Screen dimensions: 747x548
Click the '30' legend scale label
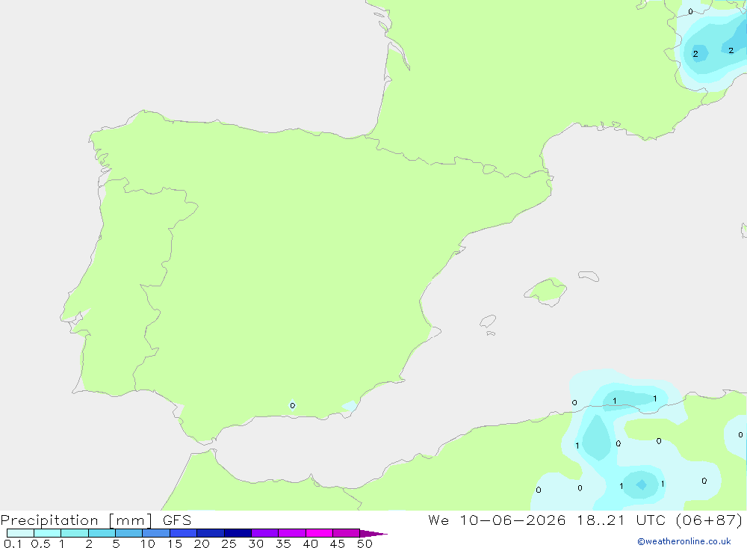click(x=255, y=544)
